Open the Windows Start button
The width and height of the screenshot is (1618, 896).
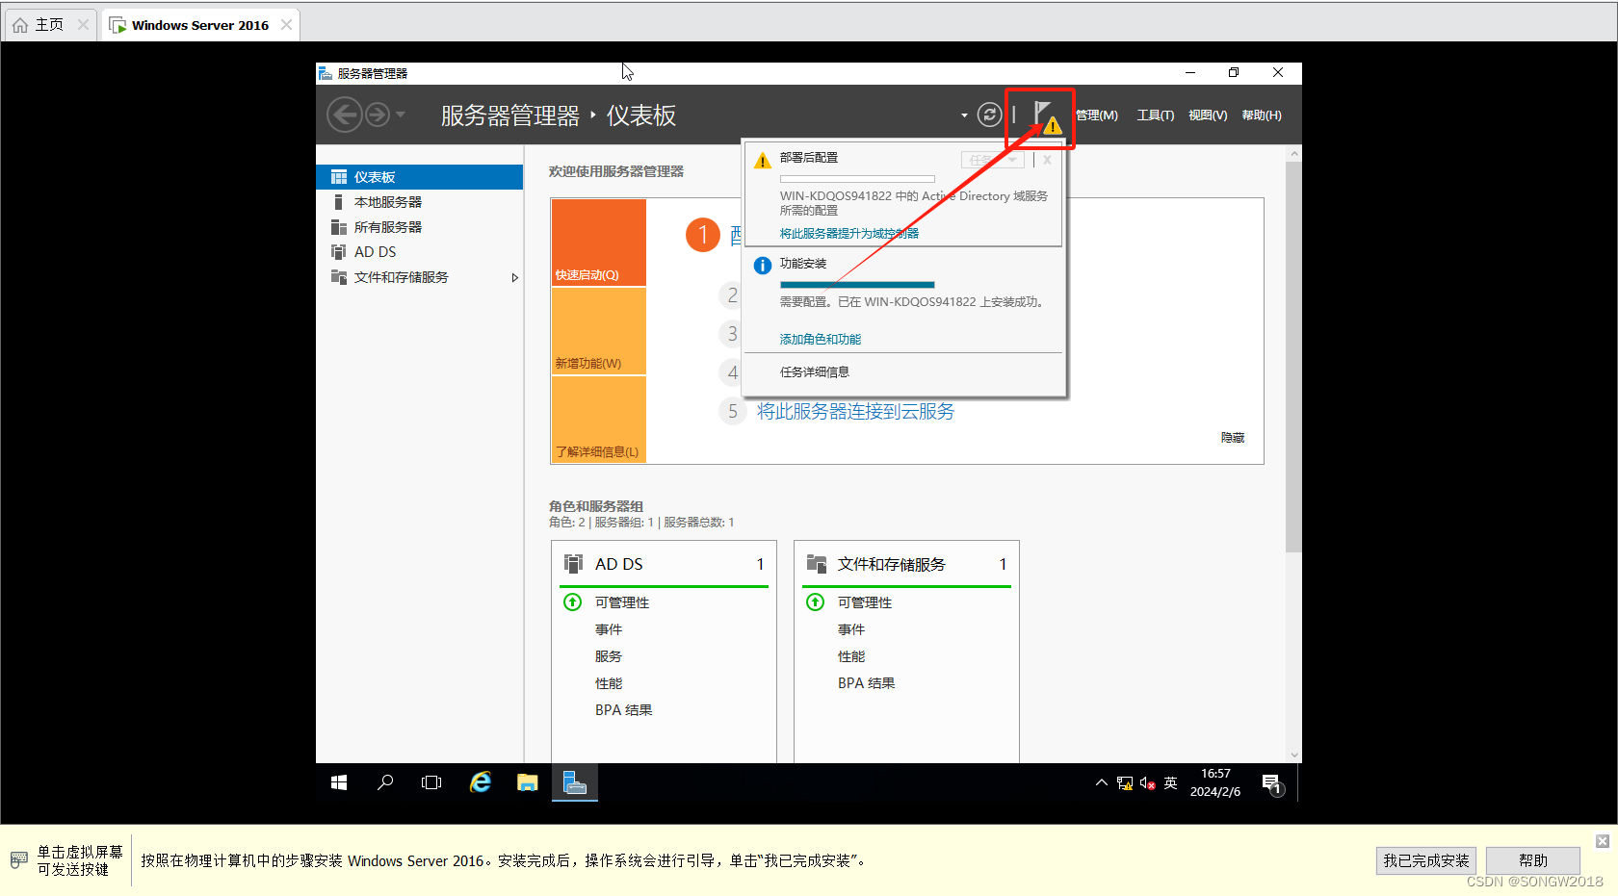[x=339, y=782]
